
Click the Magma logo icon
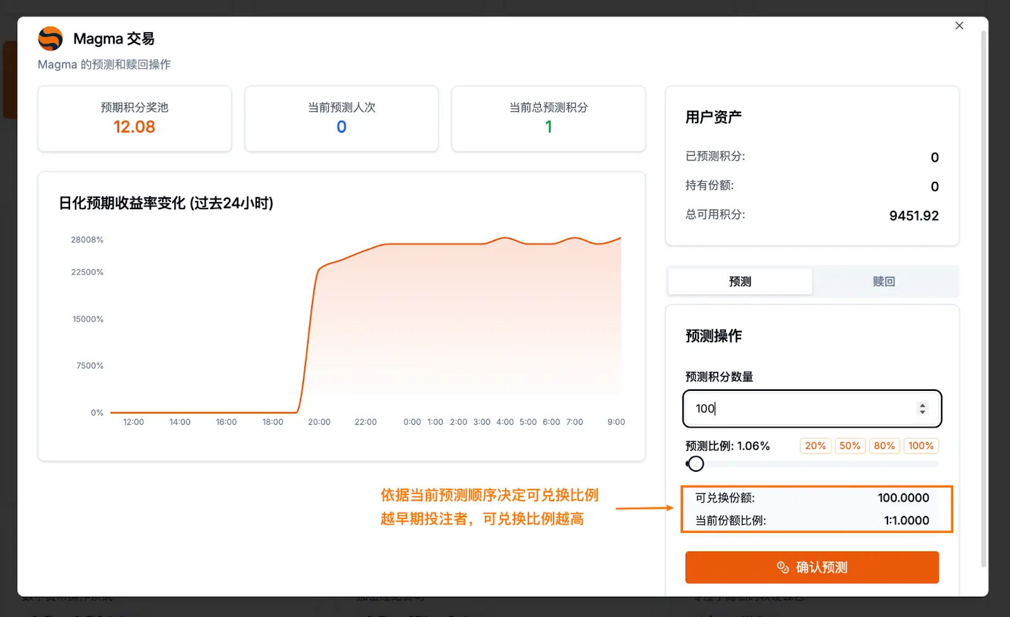tap(50, 39)
